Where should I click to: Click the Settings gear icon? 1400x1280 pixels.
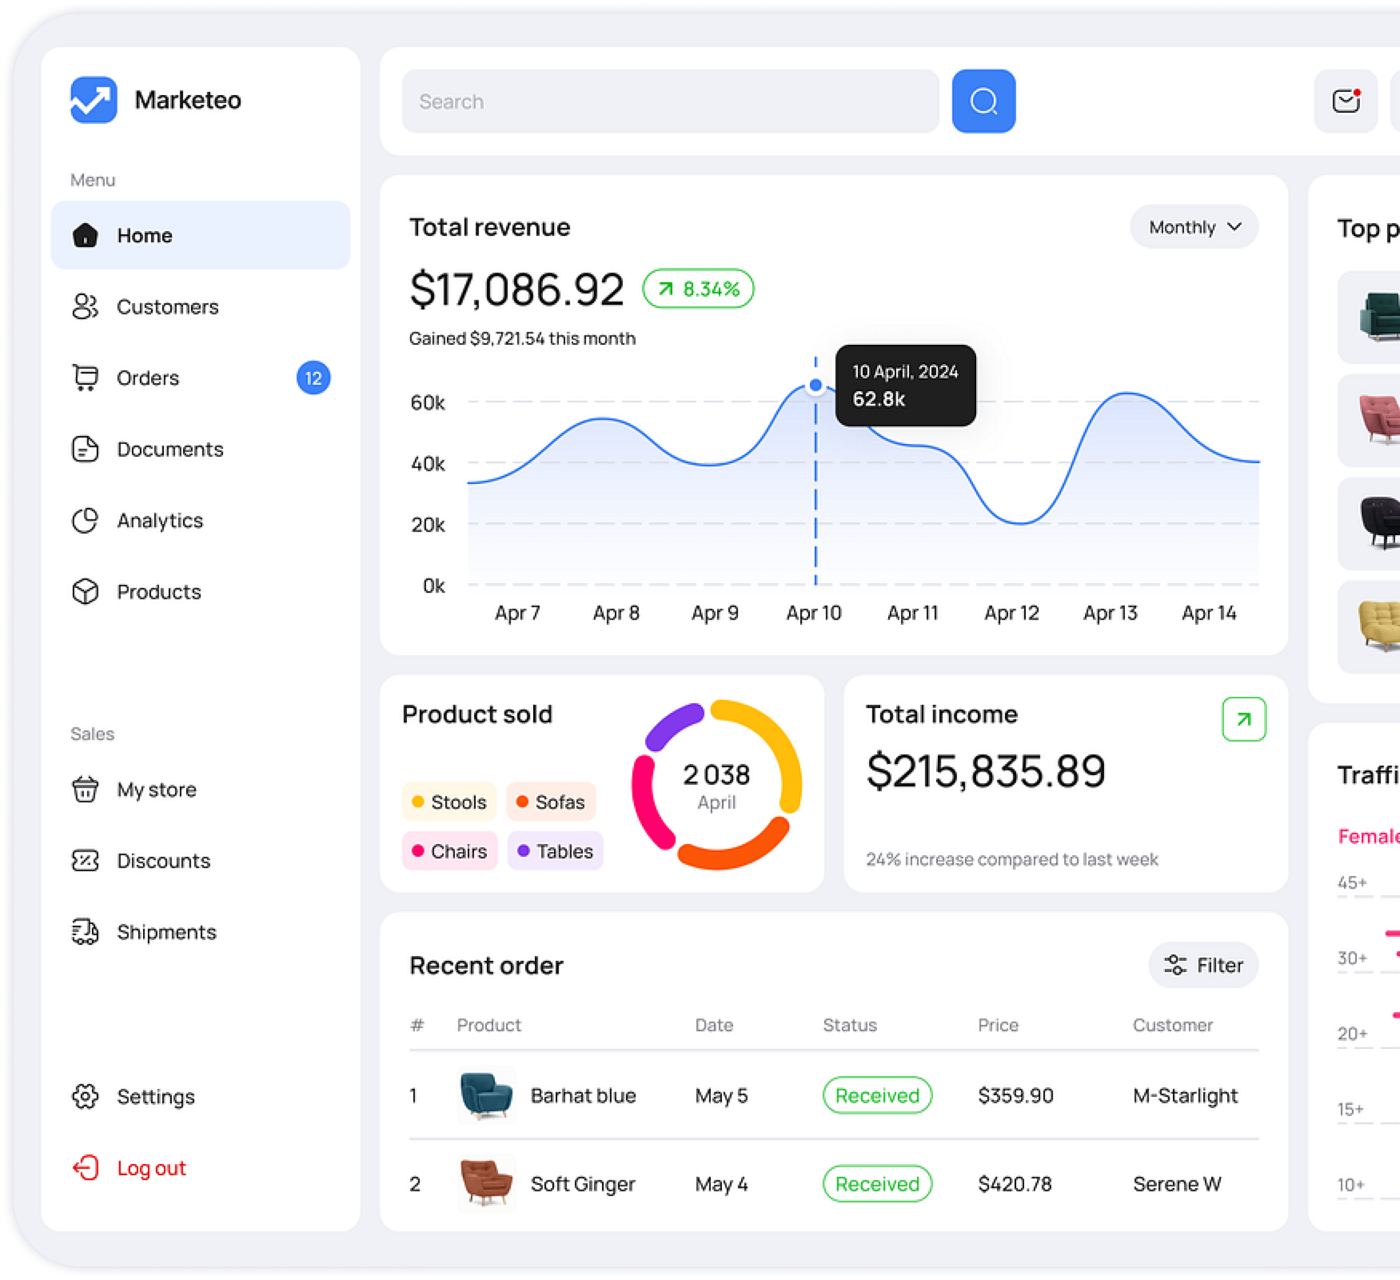pyautogui.click(x=86, y=1097)
